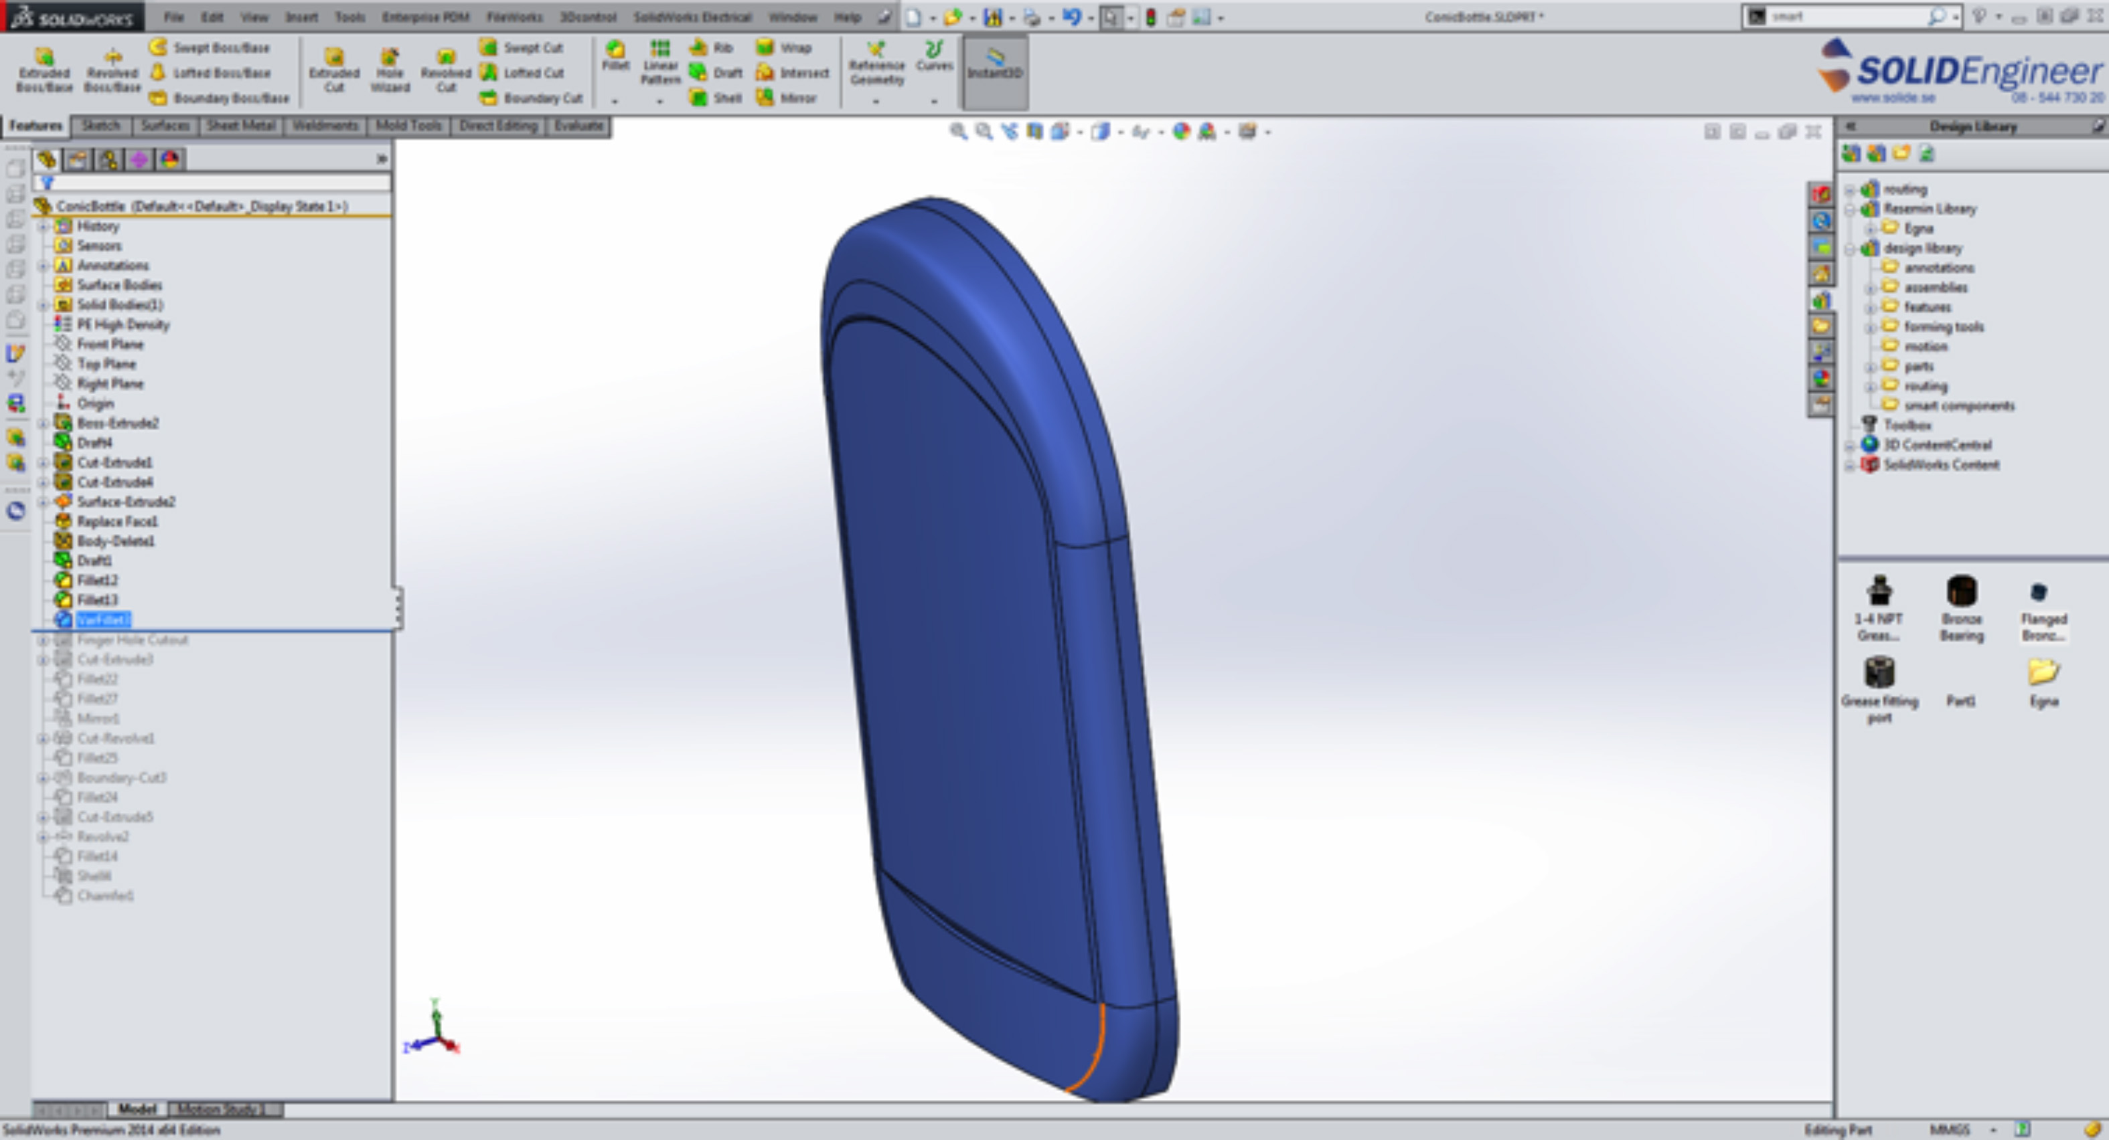
Task: Expand the Solid Bodies(1) folder
Action: [x=44, y=305]
